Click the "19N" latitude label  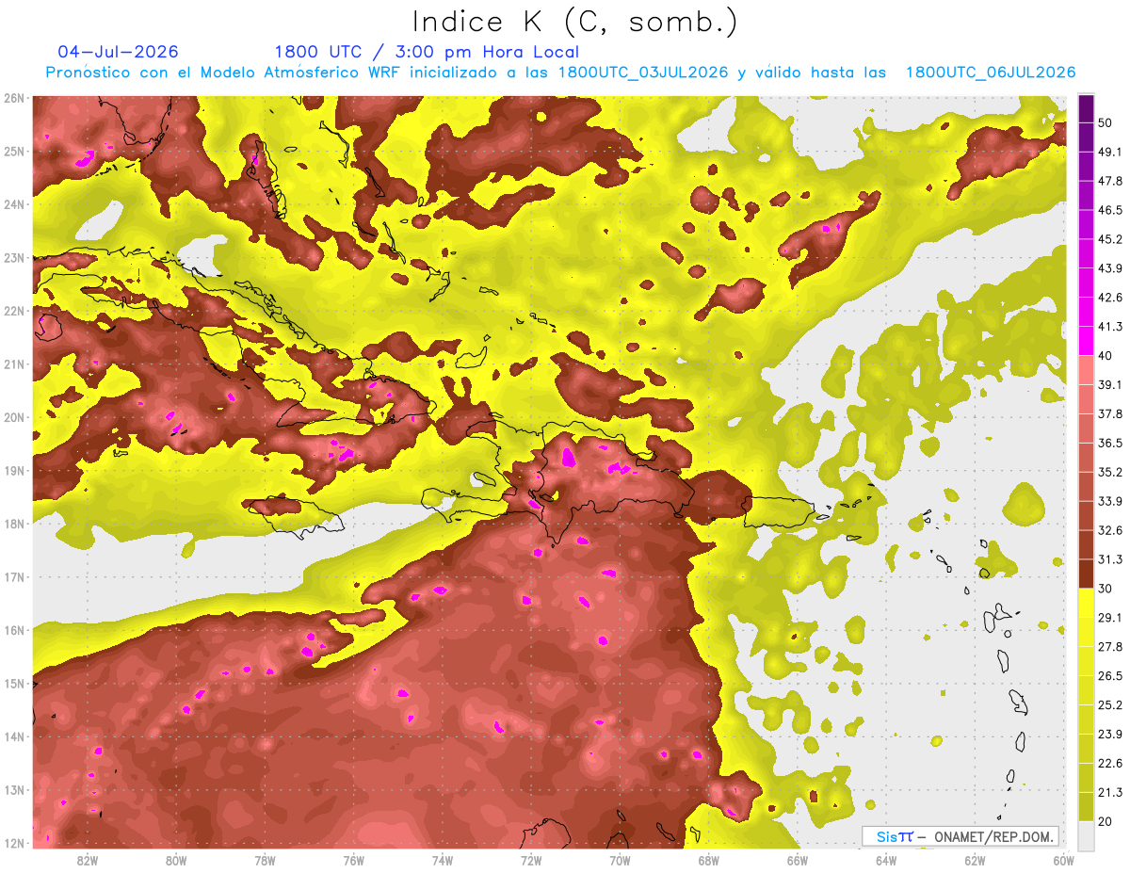(13, 470)
